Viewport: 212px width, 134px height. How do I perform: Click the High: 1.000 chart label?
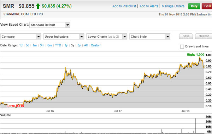click(195, 55)
